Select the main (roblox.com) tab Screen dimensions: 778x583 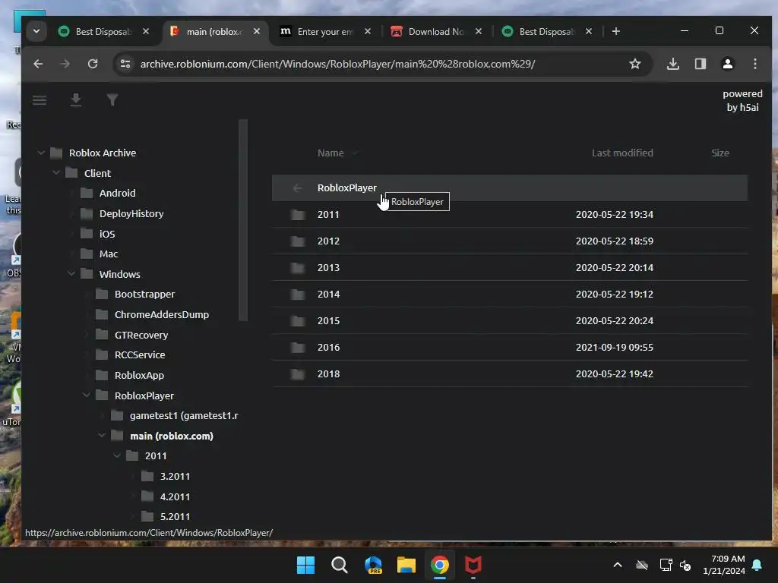[214, 31]
